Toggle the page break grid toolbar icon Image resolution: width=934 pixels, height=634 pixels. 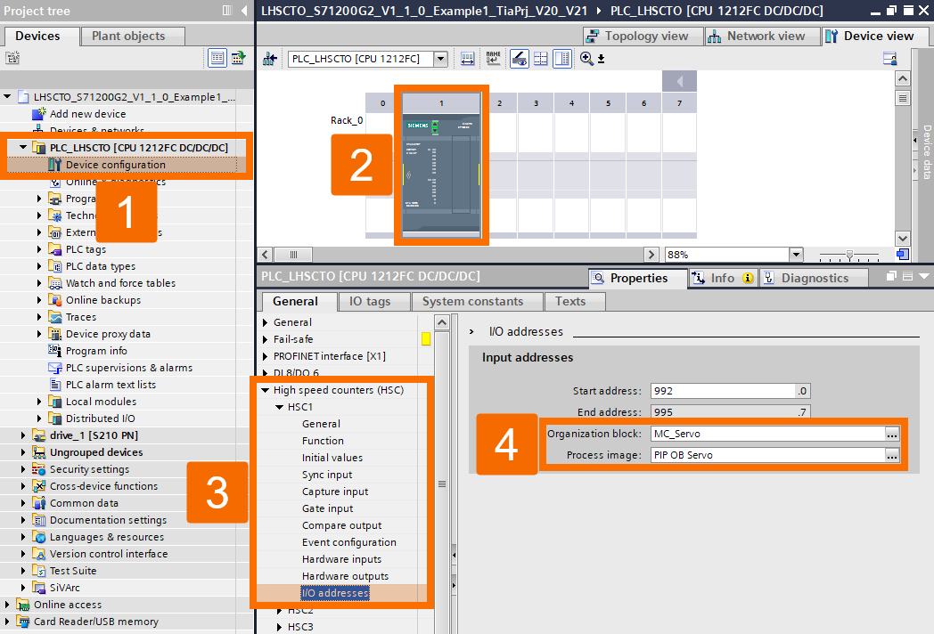pyautogui.click(x=541, y=59)
